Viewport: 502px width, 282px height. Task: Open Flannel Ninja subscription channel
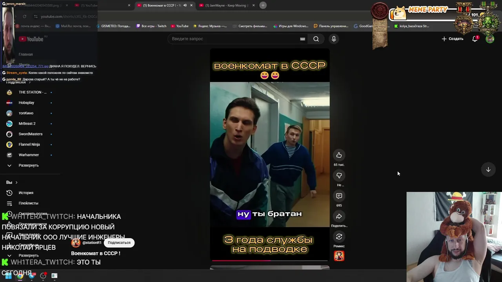tap(29, 144)
